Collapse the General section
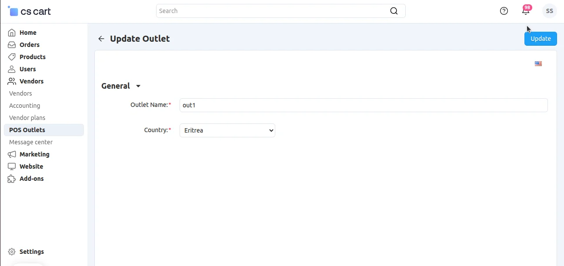564x266 pixels. [x=138, y=86]
